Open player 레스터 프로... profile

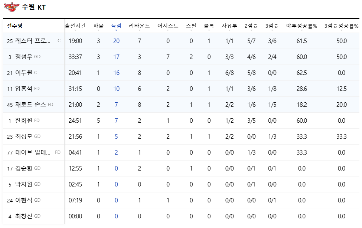tap(33, 41)
